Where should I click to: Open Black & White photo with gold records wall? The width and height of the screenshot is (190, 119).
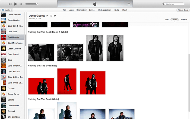pyautogui.click(x=70, y=52)
